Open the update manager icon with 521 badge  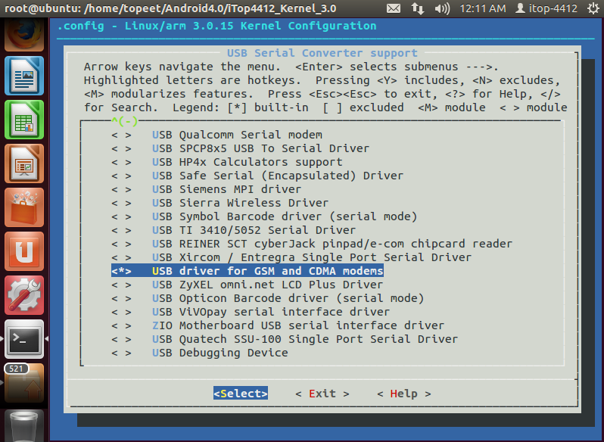point(24,383)
